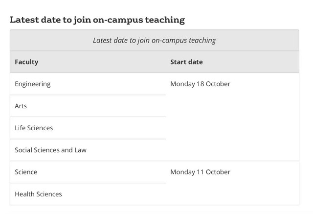Click the Monday 11 October date

200,172
